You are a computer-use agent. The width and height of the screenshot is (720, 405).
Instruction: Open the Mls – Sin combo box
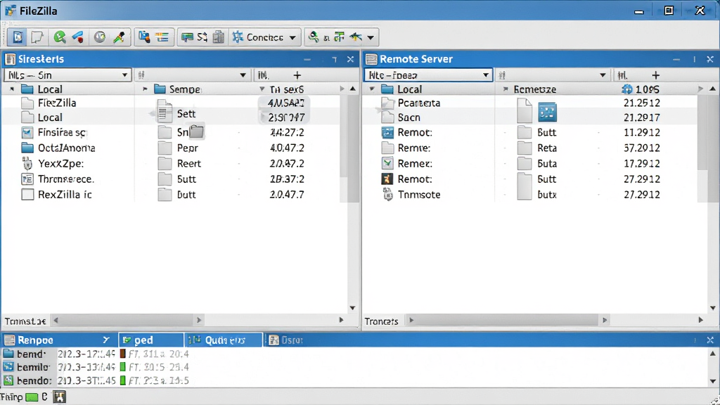(x=68, y=75)
